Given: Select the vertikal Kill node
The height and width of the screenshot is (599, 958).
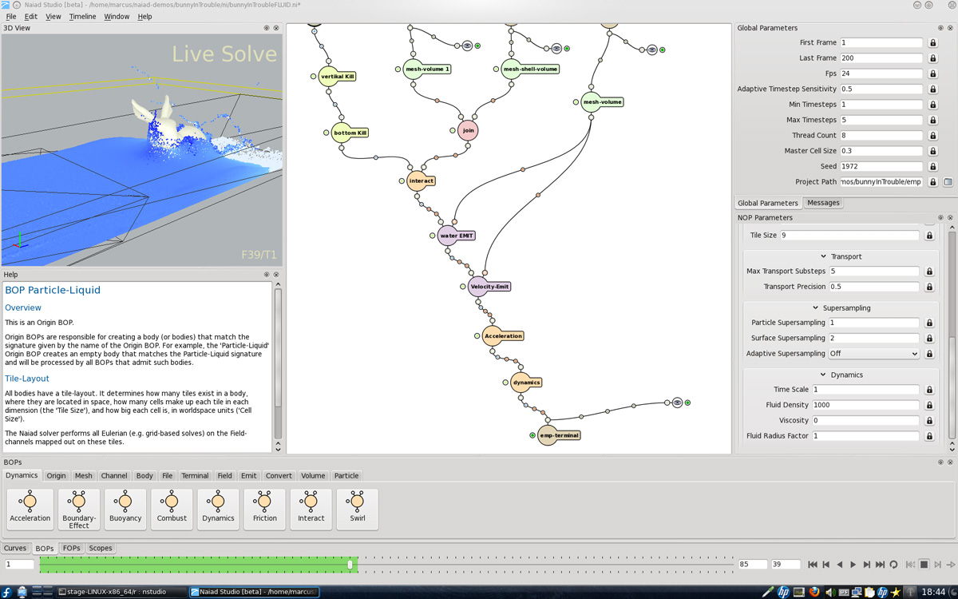Looking at the screenshot, I should tap(336, 77).
